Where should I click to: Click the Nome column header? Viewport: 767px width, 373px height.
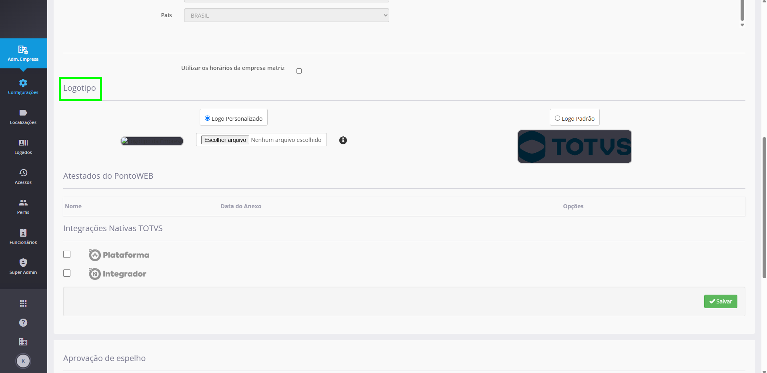tap(73, 206)
